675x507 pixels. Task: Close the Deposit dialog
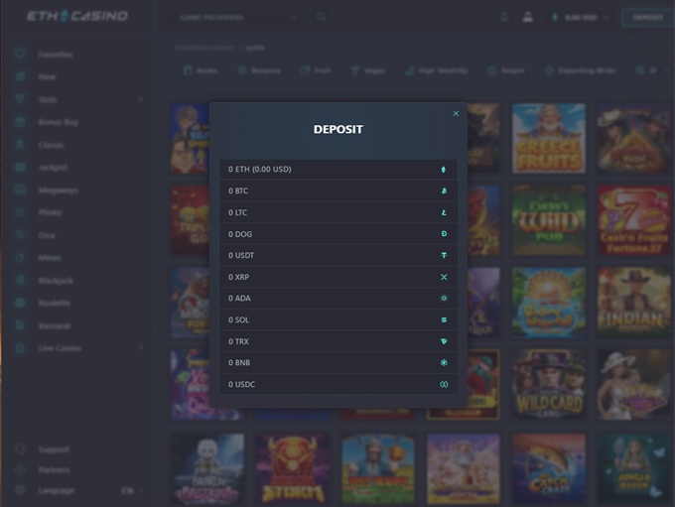tap(456, 114)
